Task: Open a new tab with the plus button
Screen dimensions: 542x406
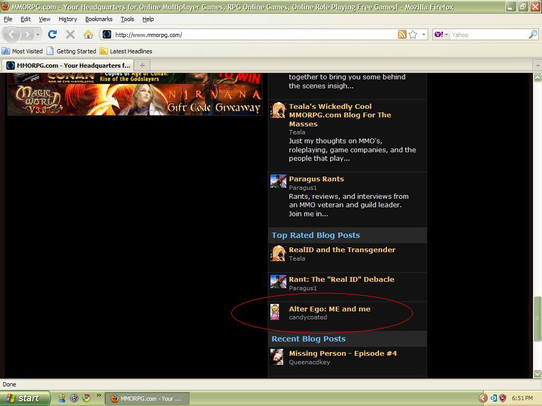Action: [142, 65]
